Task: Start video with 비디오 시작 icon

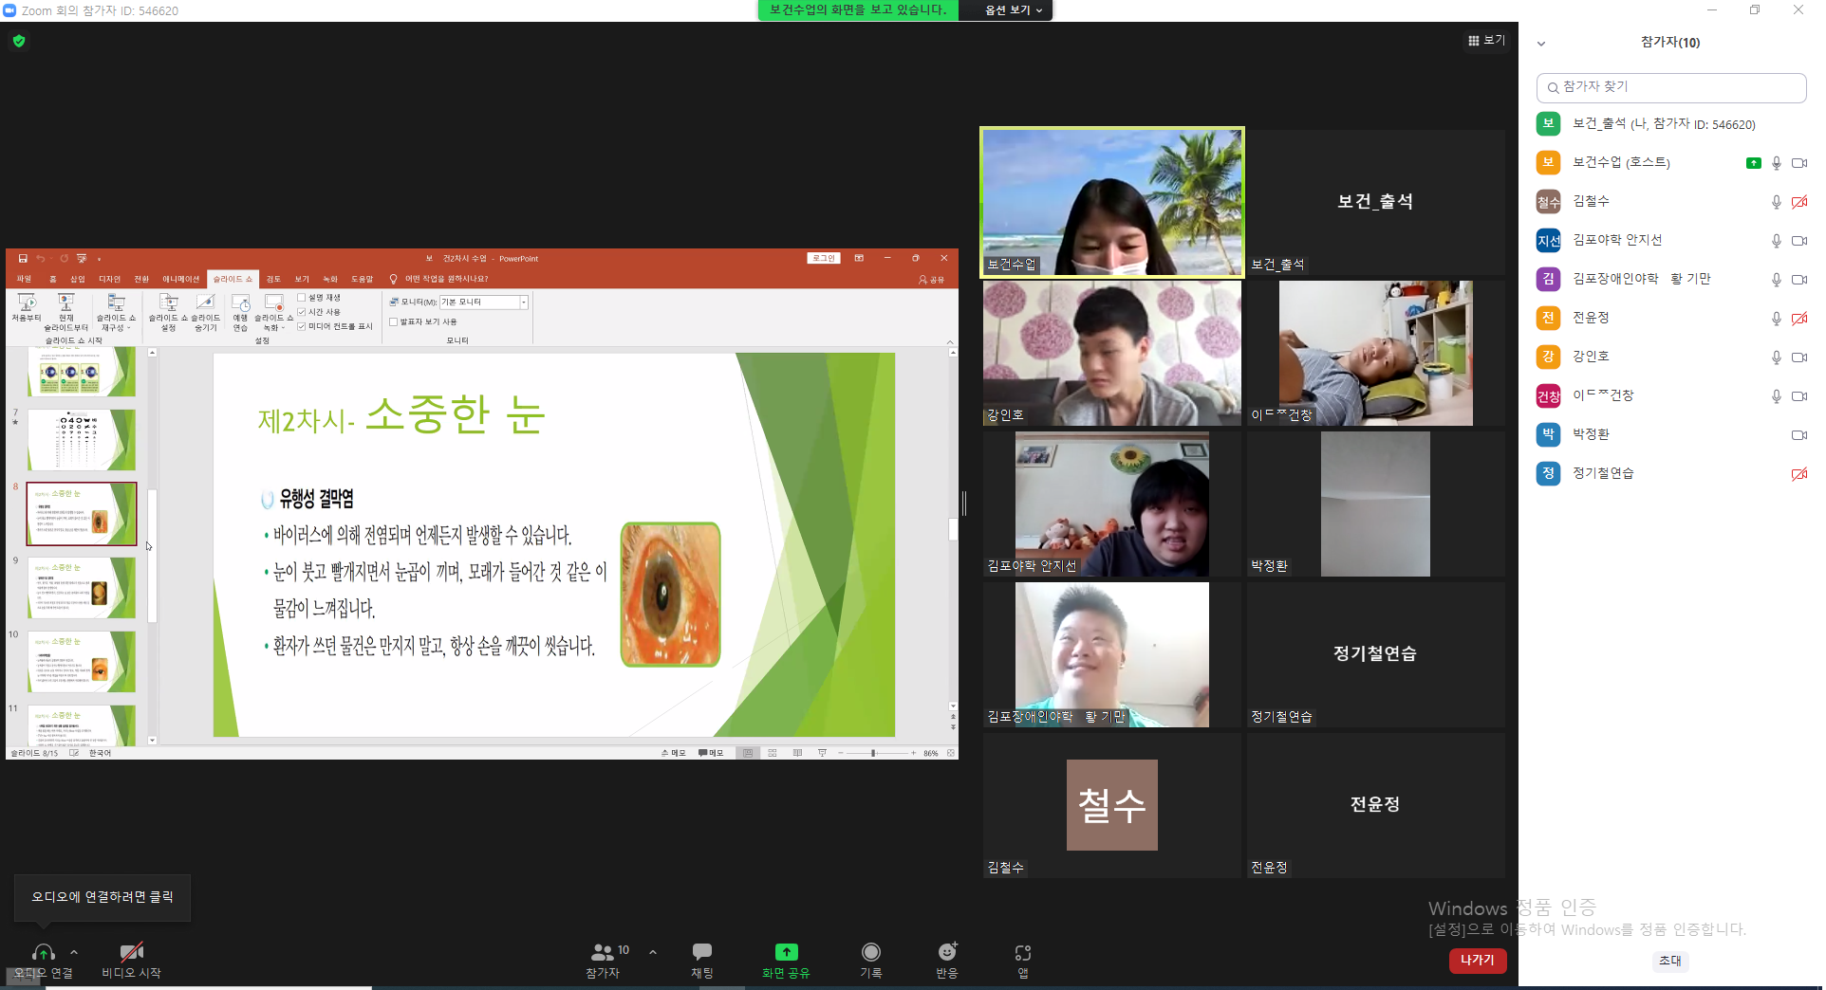Action: point(131,952)
